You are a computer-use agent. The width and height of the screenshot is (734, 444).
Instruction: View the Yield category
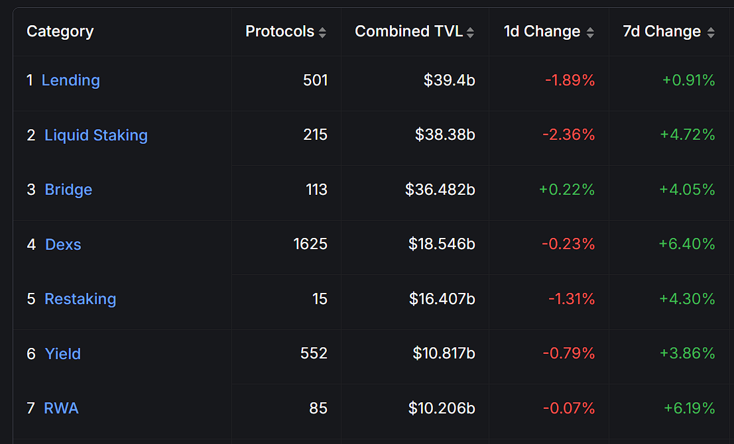[63, 354]
